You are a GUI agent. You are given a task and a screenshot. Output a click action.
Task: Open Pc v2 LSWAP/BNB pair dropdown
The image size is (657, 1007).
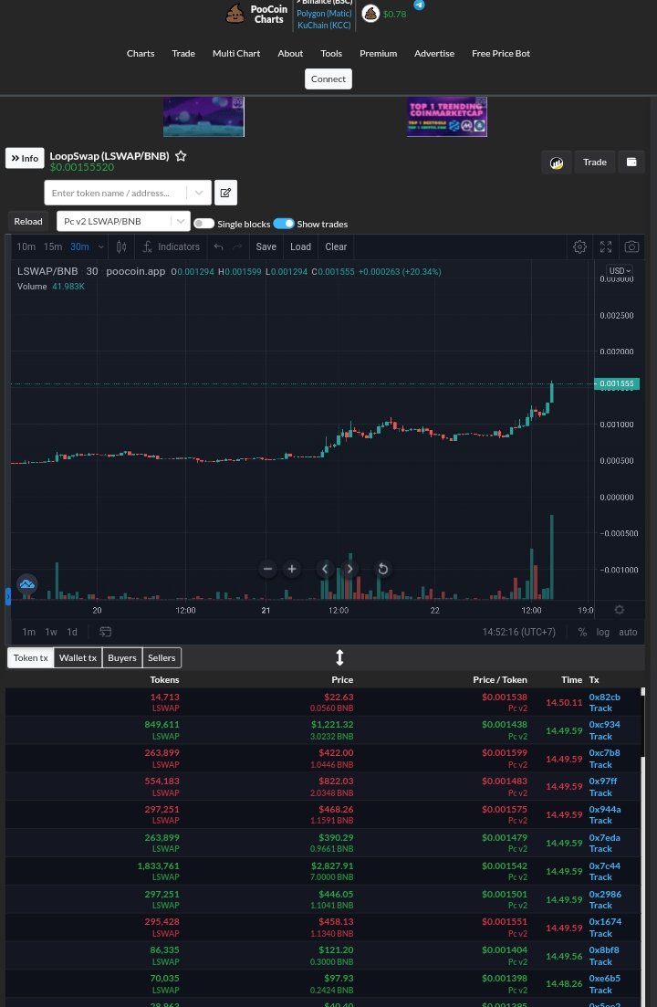(x=123, y=221)
